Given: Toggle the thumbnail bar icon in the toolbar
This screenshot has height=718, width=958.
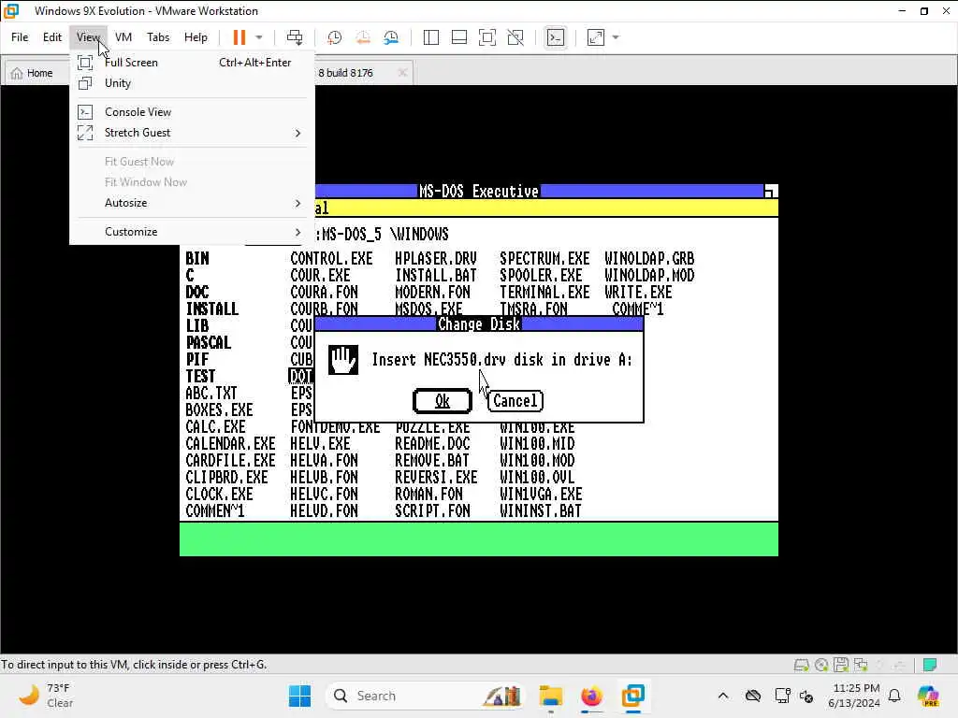Looking at the screenshot, I should 458,37.
